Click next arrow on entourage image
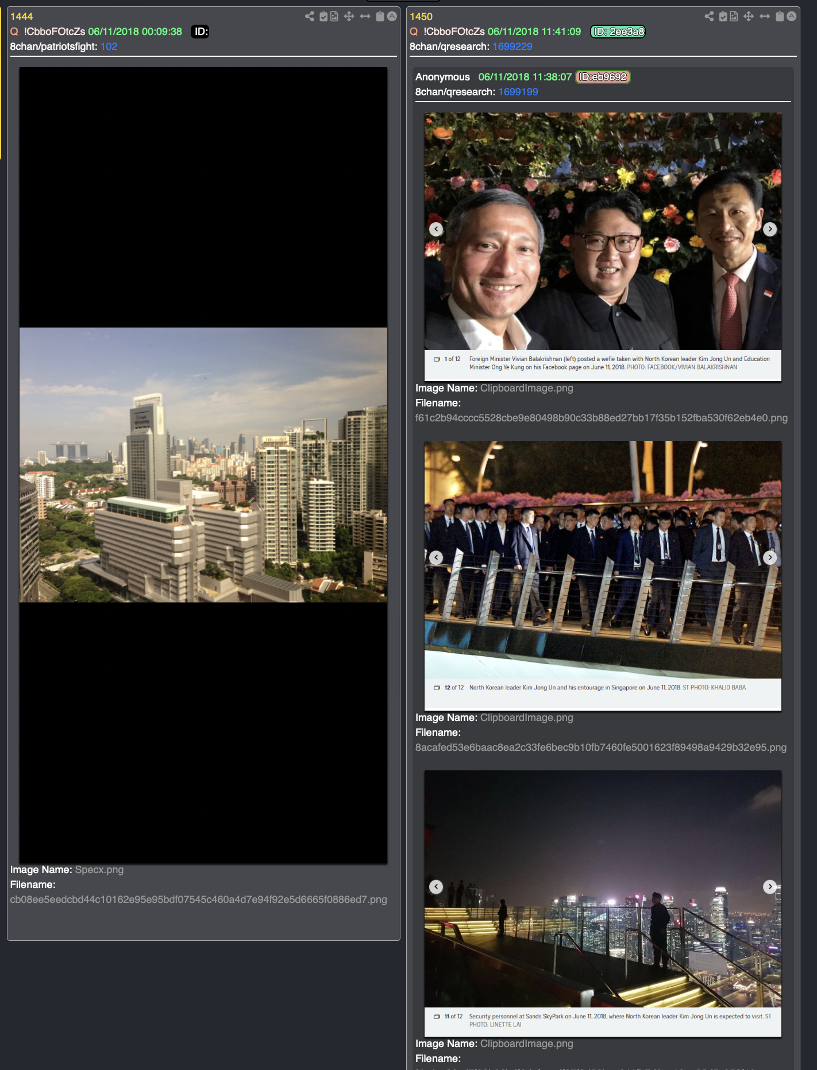The height and width of the screenshot is (1070, 817). click(770, 557)
